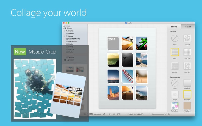Image resolution: width=202 pixels, height=126 pixels.
Task: Toggle the Automatic switch
Action: (91, 114)
